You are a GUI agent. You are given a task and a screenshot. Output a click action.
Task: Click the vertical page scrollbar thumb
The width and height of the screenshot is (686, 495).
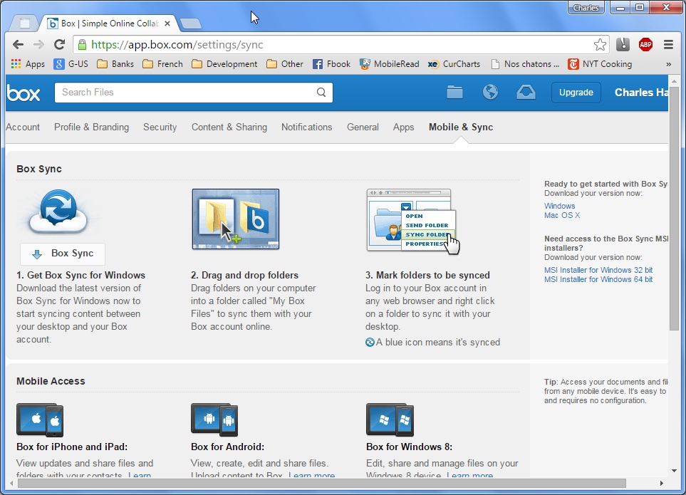coord(674,208)
